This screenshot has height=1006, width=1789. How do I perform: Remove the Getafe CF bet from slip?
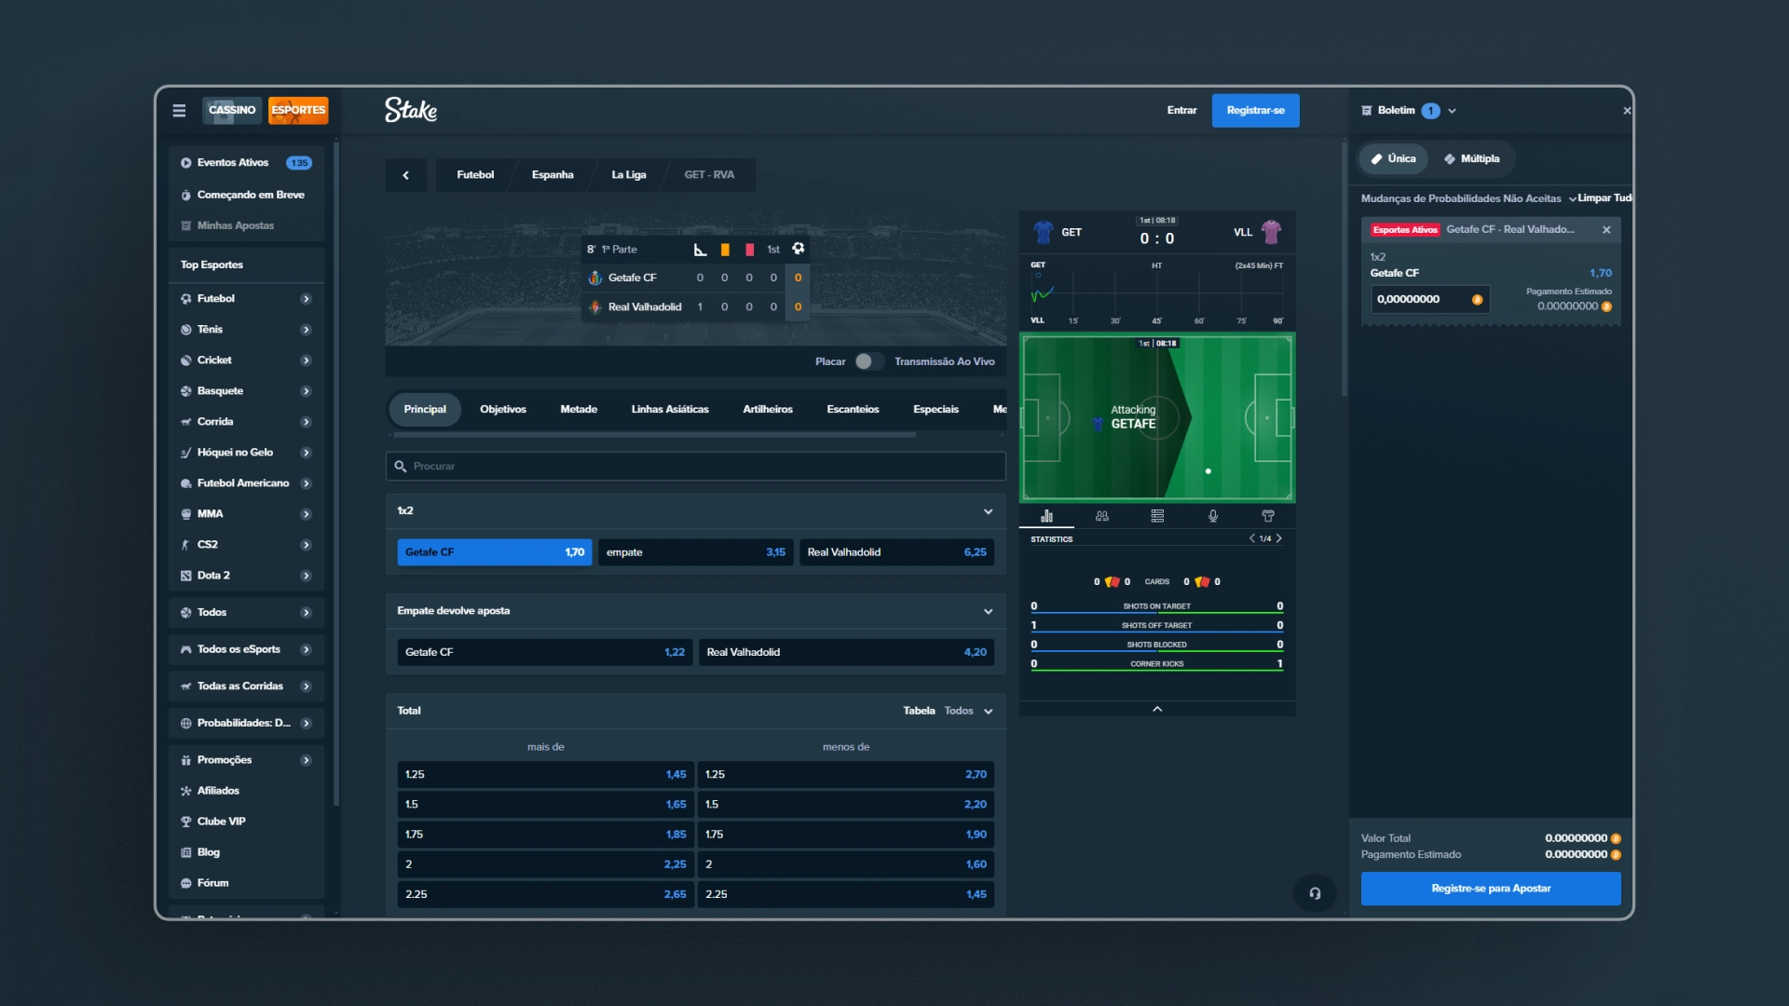tap(1606, 230)
